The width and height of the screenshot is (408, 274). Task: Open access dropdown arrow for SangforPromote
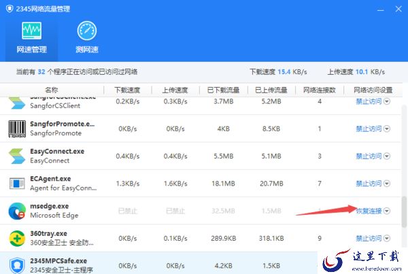(x=387, y=129)
